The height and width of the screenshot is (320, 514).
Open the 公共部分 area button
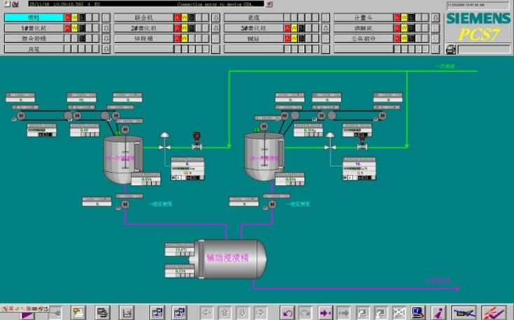(x=364, y=38)
